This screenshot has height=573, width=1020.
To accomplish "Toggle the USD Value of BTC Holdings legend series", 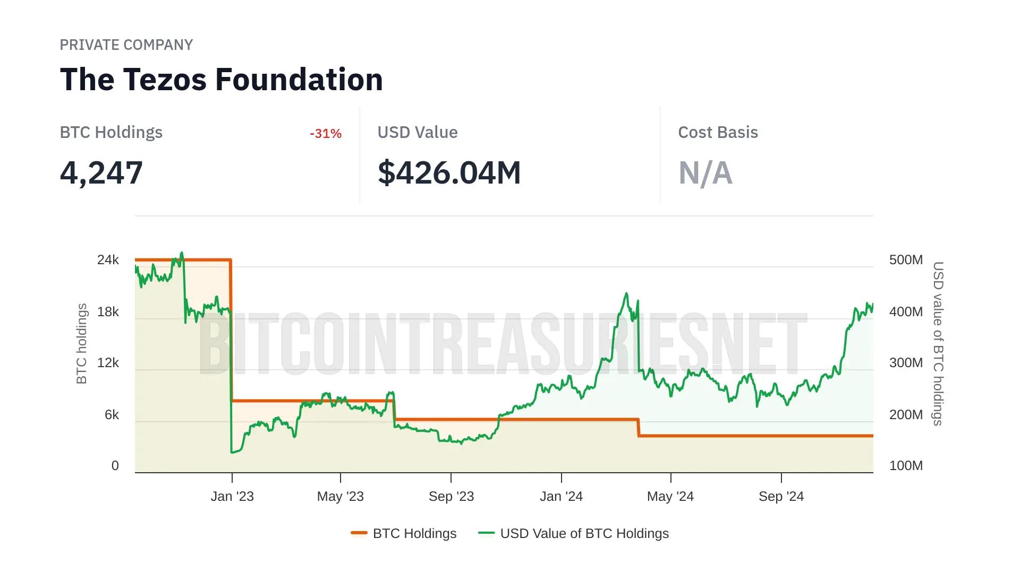I will (584, 533).
